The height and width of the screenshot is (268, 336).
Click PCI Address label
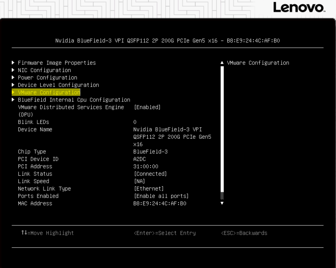(x=35, y=167)
